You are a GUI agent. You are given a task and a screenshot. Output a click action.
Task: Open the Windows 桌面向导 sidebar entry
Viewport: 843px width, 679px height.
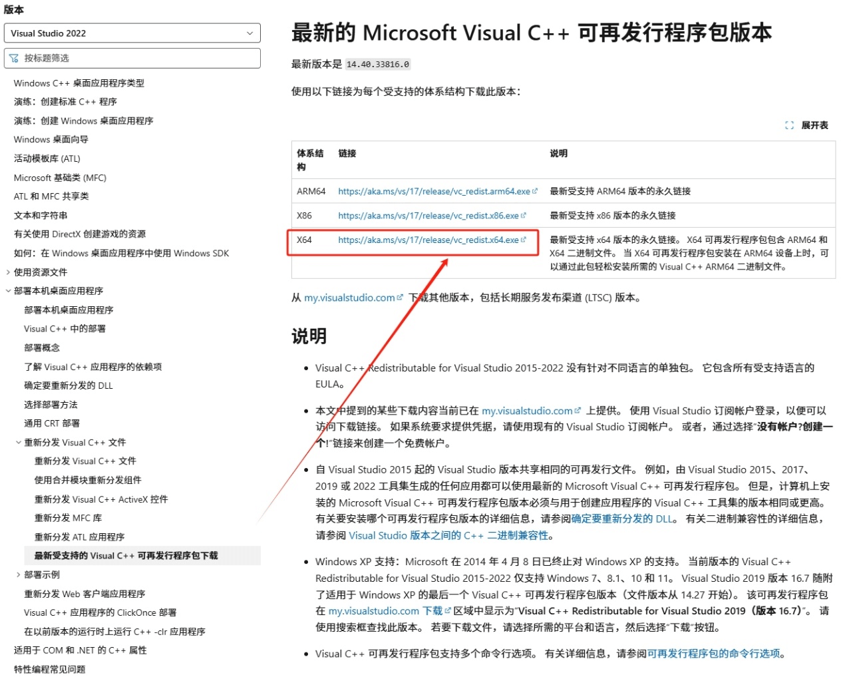50,139
